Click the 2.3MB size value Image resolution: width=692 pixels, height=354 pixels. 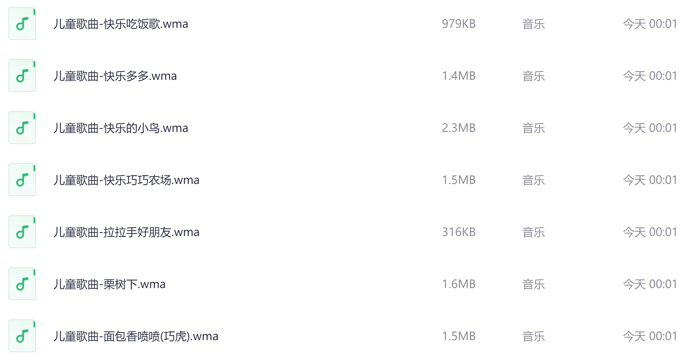459,128
